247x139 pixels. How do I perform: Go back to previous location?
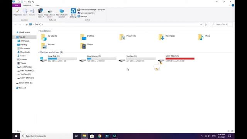click(x=15, y=25)
